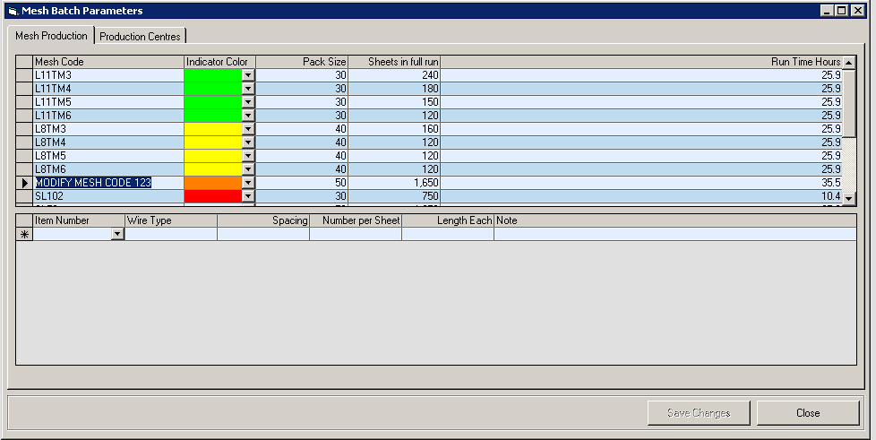Select the Mesh Production tab

51,35
